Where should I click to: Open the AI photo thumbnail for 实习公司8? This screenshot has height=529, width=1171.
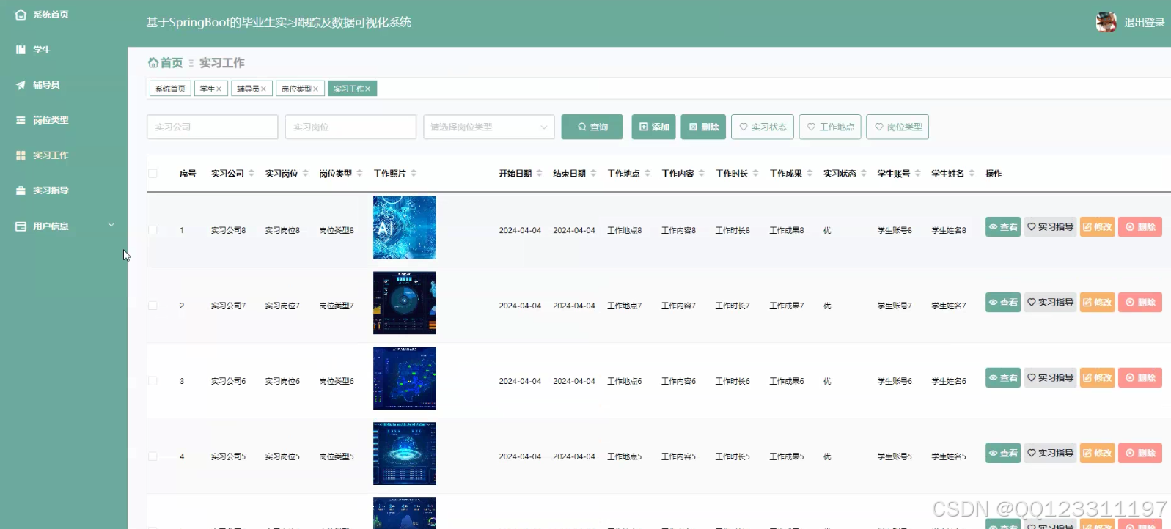click(405, 227)
